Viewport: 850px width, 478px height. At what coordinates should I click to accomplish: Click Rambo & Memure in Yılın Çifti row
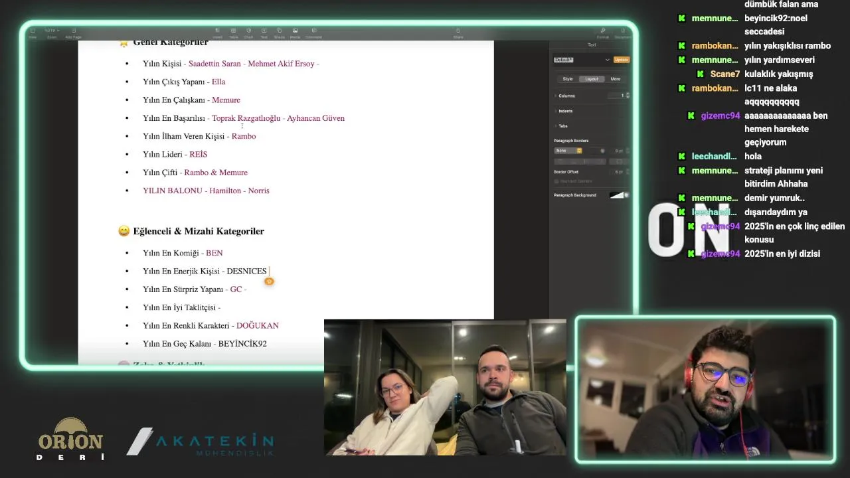pos(216,173)
